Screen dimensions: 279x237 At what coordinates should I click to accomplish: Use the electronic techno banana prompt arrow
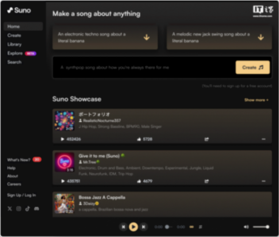[147, 37]
